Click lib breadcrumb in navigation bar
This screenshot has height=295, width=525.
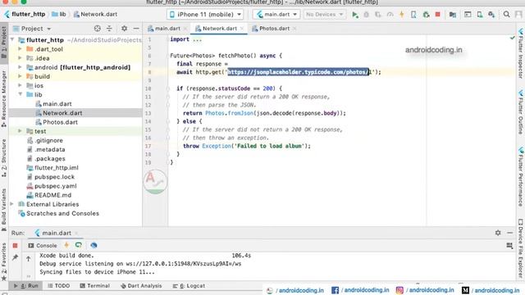(x=59, y=14)
